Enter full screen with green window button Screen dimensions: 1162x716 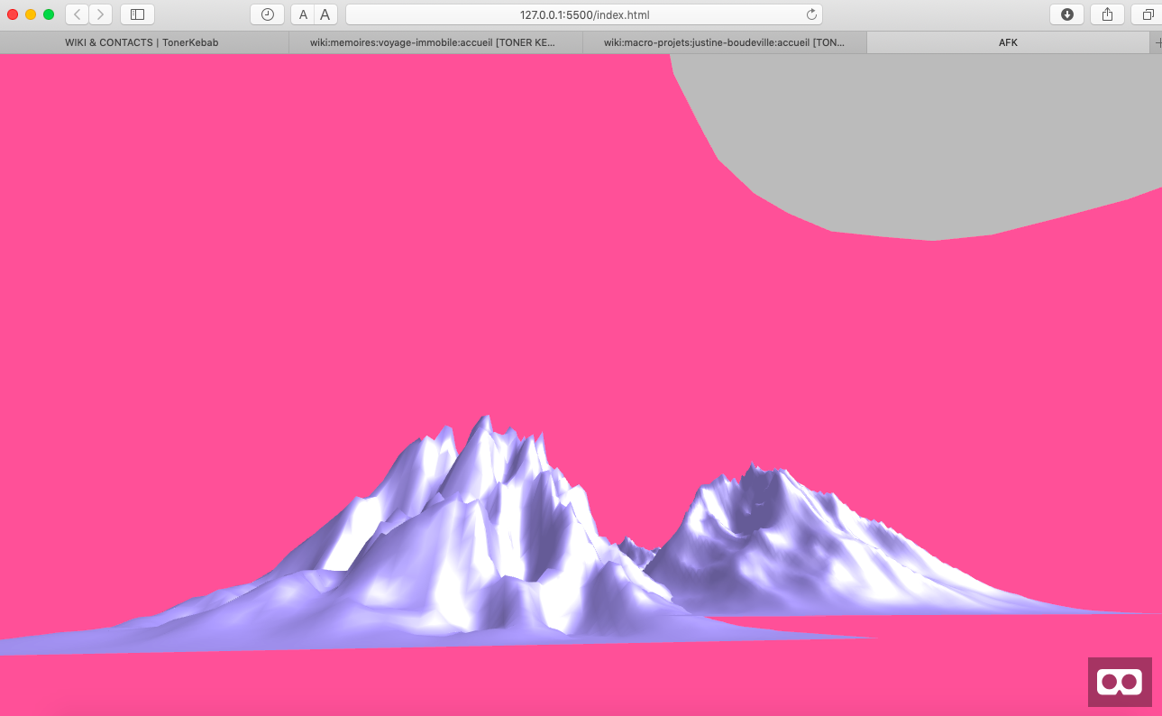[x=49, y=14]
